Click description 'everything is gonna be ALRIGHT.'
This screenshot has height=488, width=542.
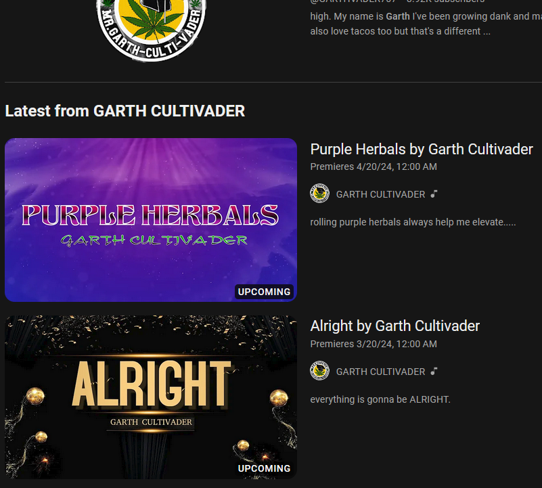click(x=380, y=399)
